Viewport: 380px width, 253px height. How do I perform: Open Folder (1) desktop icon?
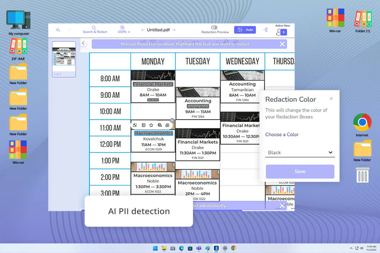pyautogui.click(x=363, y=21)
